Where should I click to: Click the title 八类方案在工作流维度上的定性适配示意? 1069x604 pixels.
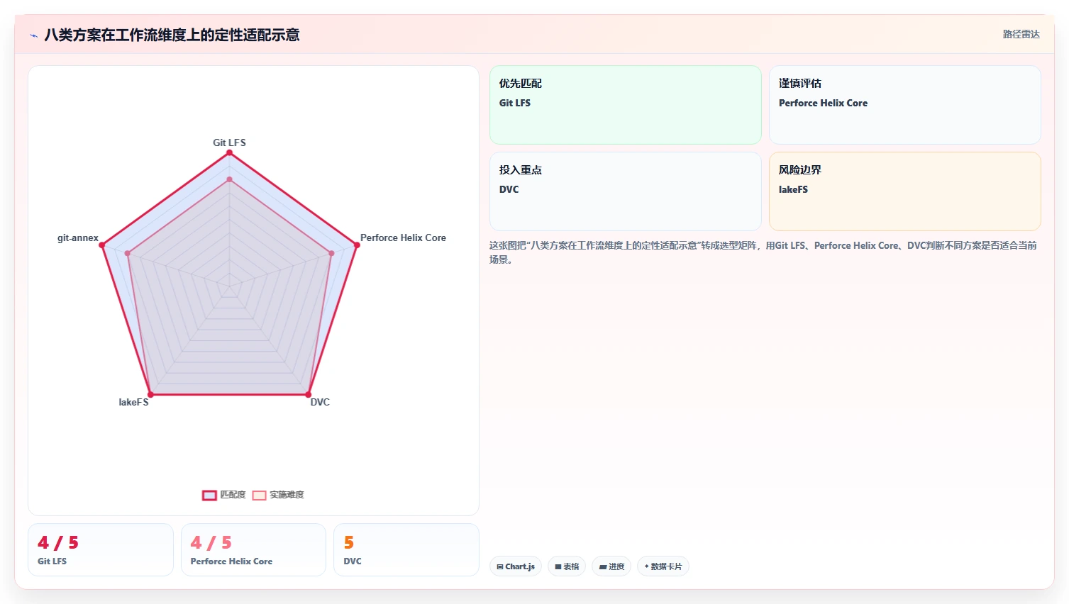pyautogui.click(x=172, y=35)
